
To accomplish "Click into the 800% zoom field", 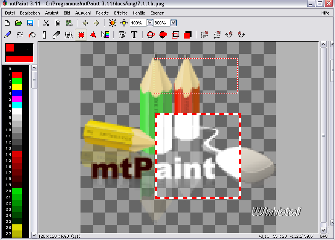I will point(162,23).
